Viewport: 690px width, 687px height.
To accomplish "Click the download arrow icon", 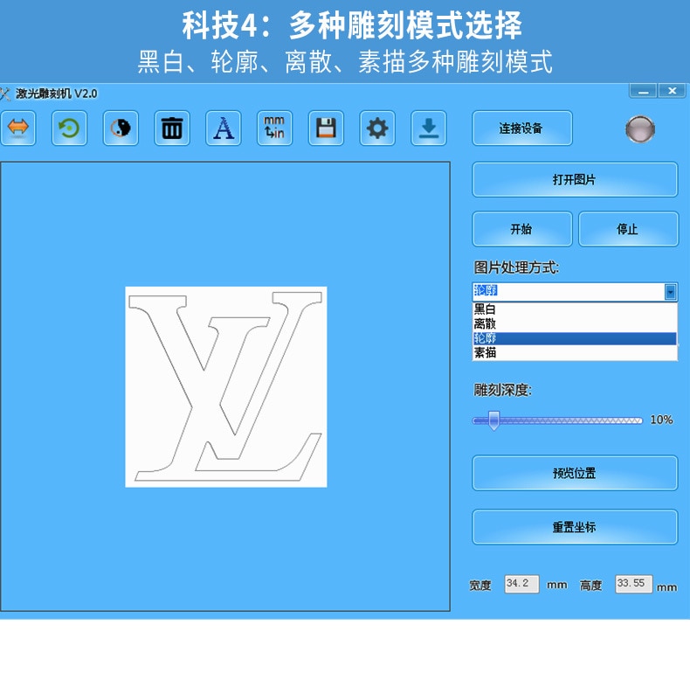I will click(x=429, y=128).
